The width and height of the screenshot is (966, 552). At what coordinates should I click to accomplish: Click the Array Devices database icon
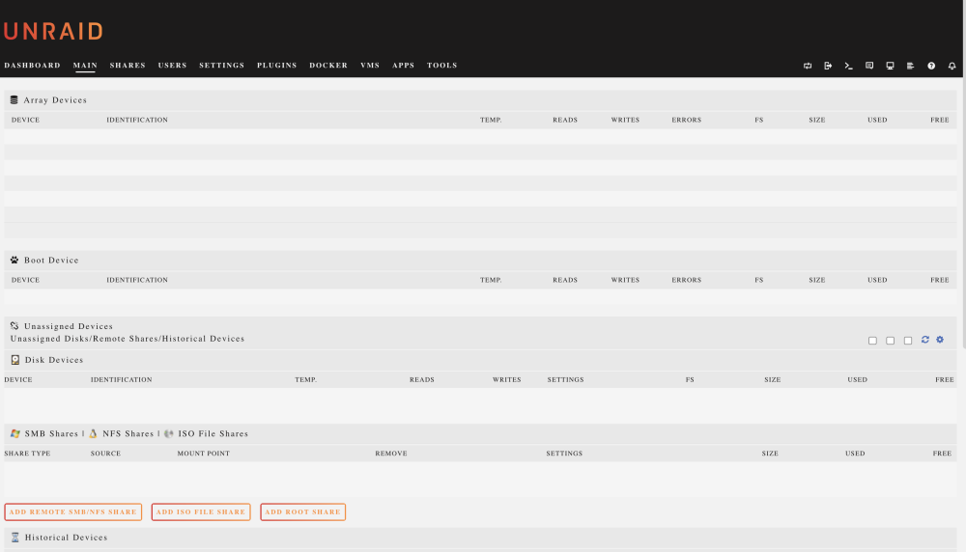(14, 99)
